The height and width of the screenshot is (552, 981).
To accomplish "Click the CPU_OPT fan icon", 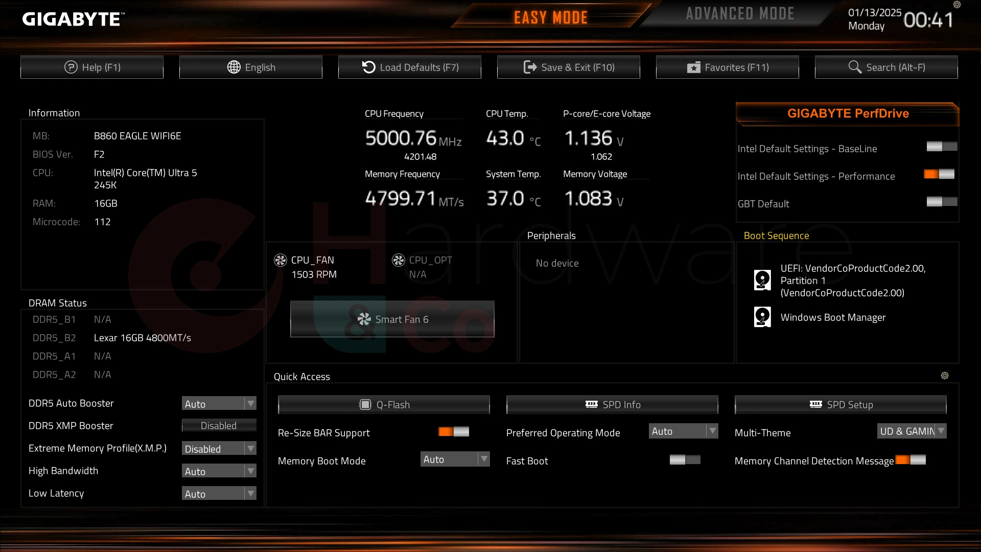I will (x=398, y=260).
